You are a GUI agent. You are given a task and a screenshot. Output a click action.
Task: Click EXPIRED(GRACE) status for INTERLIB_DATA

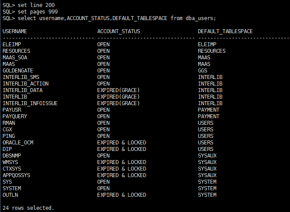pos(118,90)
